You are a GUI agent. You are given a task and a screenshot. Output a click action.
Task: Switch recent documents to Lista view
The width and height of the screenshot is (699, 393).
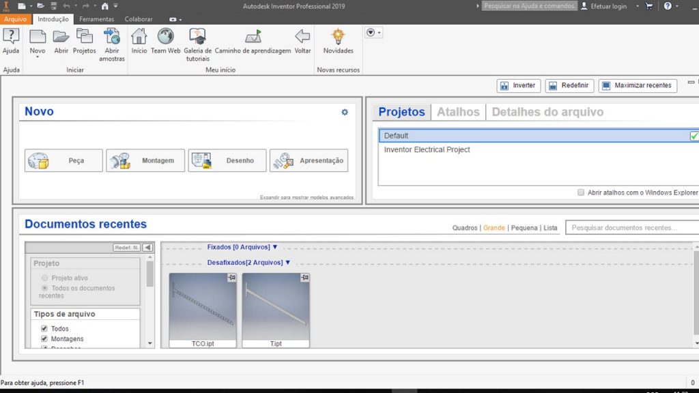coord(550,228)
